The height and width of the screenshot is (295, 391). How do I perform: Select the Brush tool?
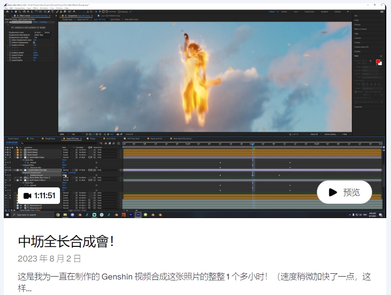(57, 11)
